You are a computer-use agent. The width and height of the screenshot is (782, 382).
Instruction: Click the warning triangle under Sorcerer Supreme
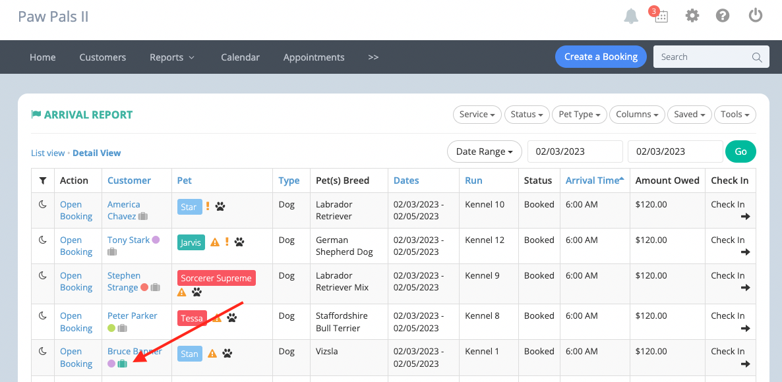(x=182, y=292)
